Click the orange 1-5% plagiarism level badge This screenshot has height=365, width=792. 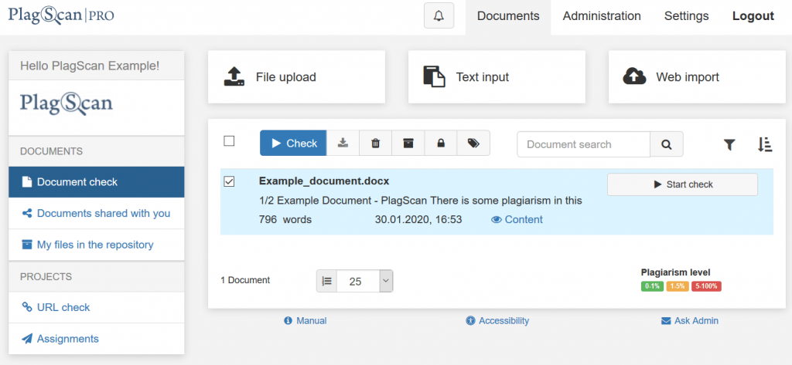point(678,286)
